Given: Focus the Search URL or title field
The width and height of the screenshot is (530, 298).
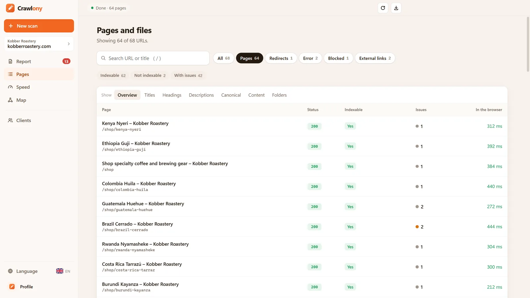Looking at the screenshot, I should coord(153,58).
